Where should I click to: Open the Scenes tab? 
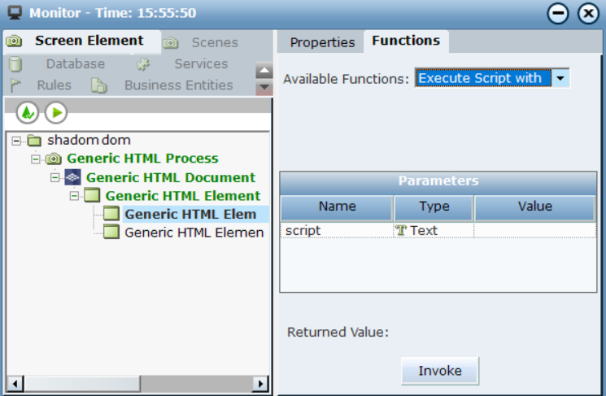[x=215, y=42]
